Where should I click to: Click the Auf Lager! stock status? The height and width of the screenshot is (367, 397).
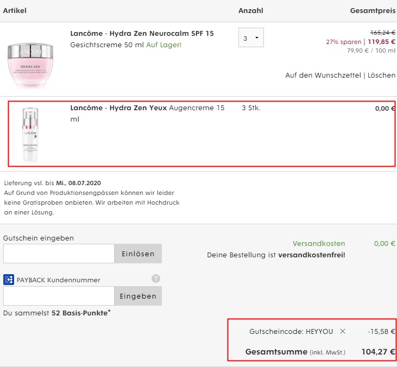click(x=164, y=45)
